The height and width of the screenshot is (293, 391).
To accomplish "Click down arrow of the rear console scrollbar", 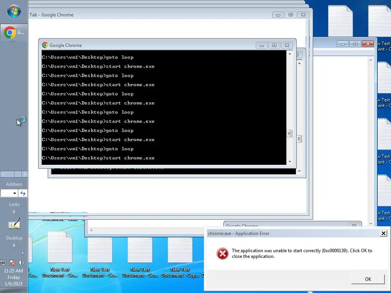I will click(x=299, y=171).
